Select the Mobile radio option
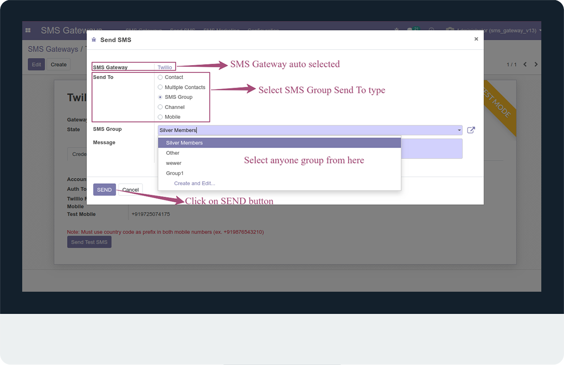Viewport: 564px width, 365px height. pos(160,117)
